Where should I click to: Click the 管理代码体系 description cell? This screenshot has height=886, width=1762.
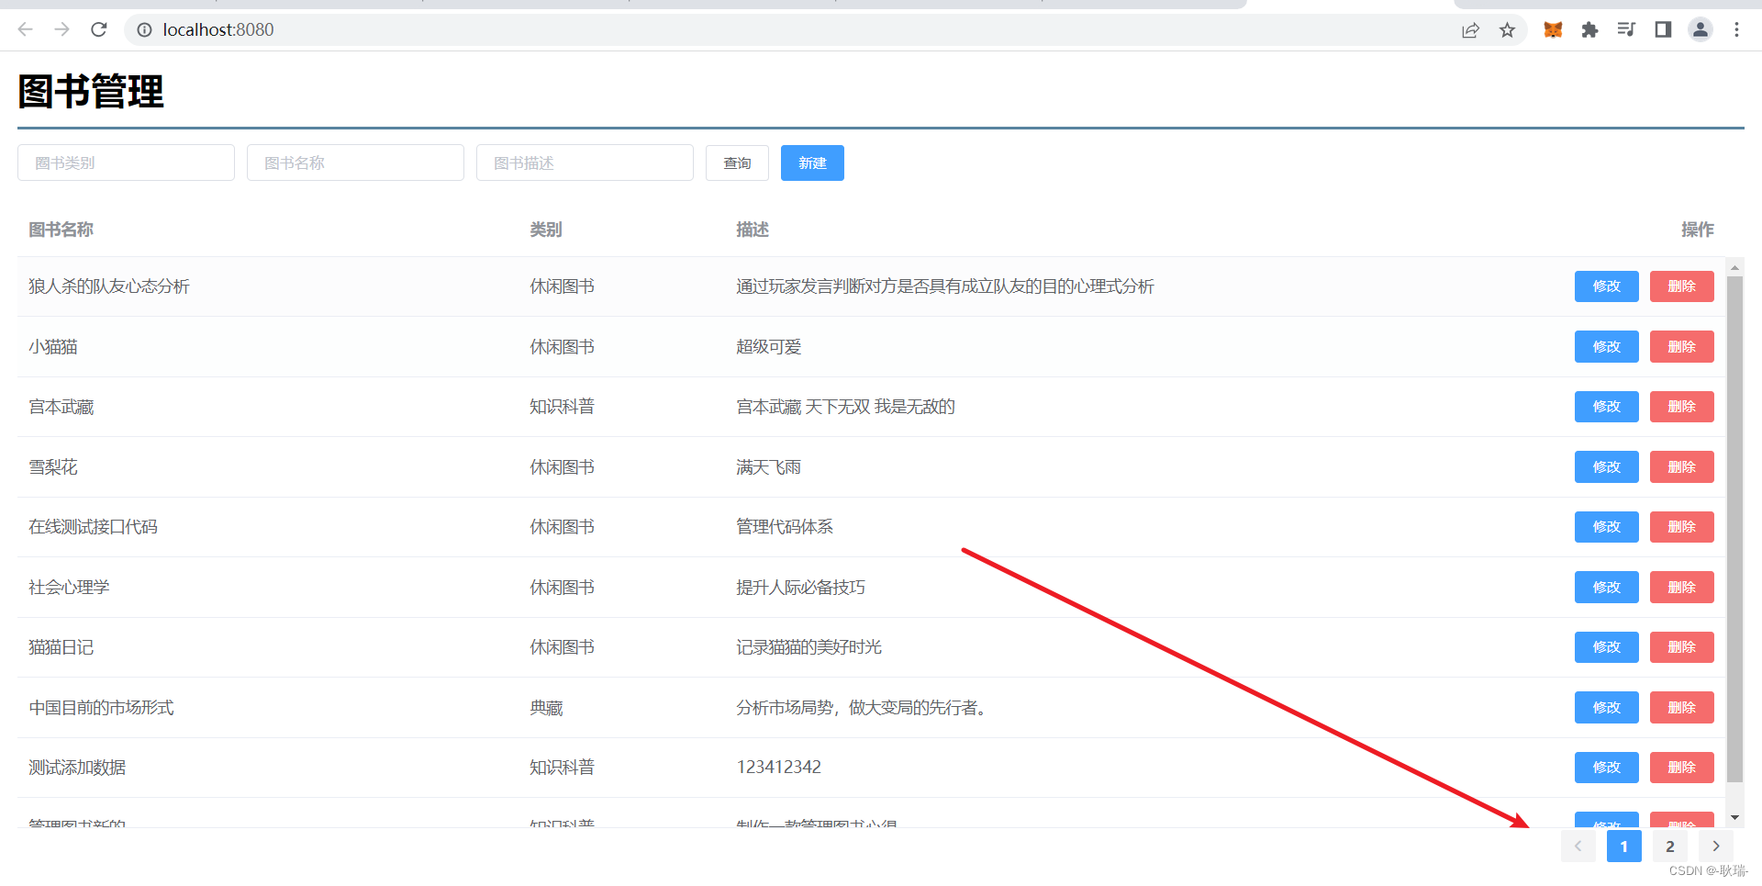click(x=785, y=527)
